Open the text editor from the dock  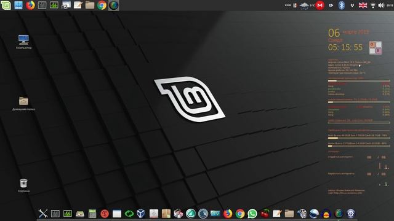click(x=277, y=214)
